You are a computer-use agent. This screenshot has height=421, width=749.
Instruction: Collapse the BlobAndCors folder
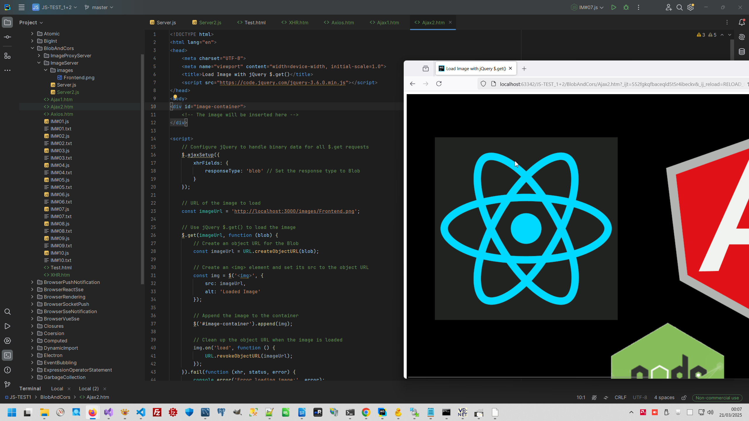point(32,48)
